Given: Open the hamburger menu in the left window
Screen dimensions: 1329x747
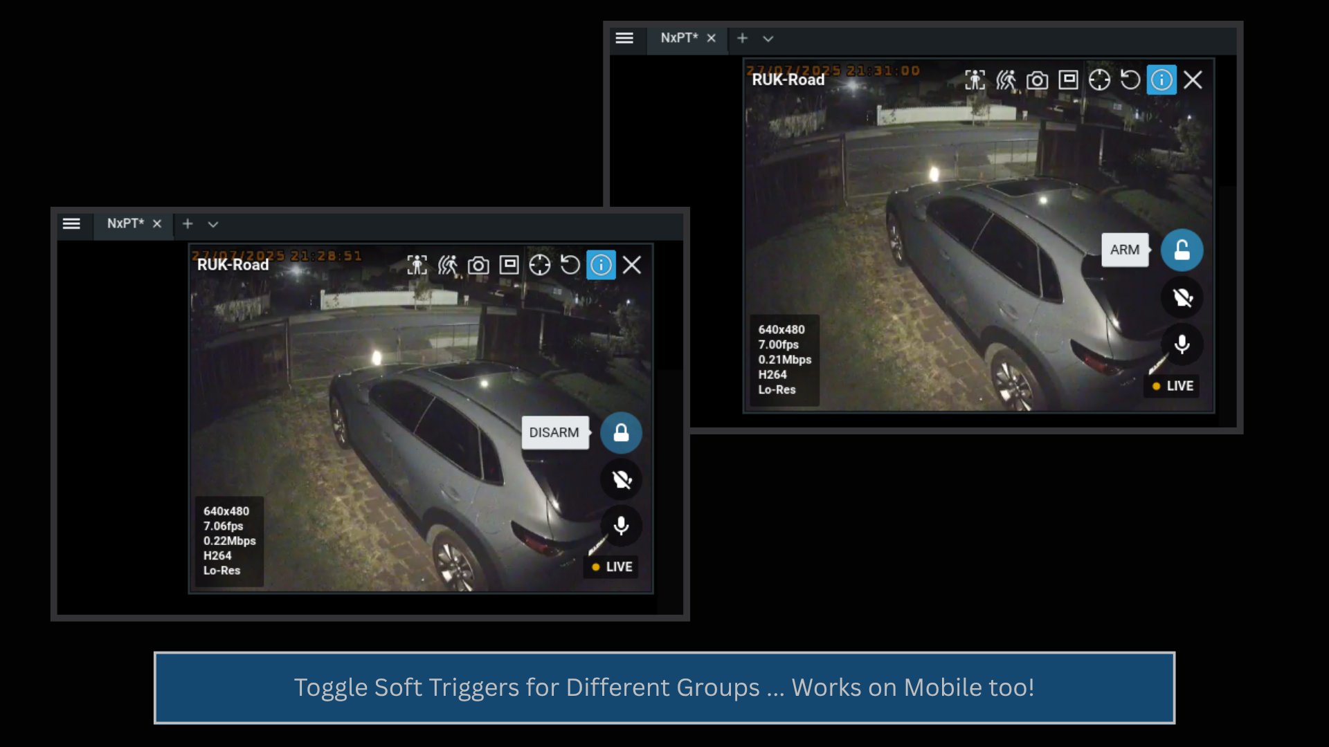Looking at the screenshot, I should point(71,223).
